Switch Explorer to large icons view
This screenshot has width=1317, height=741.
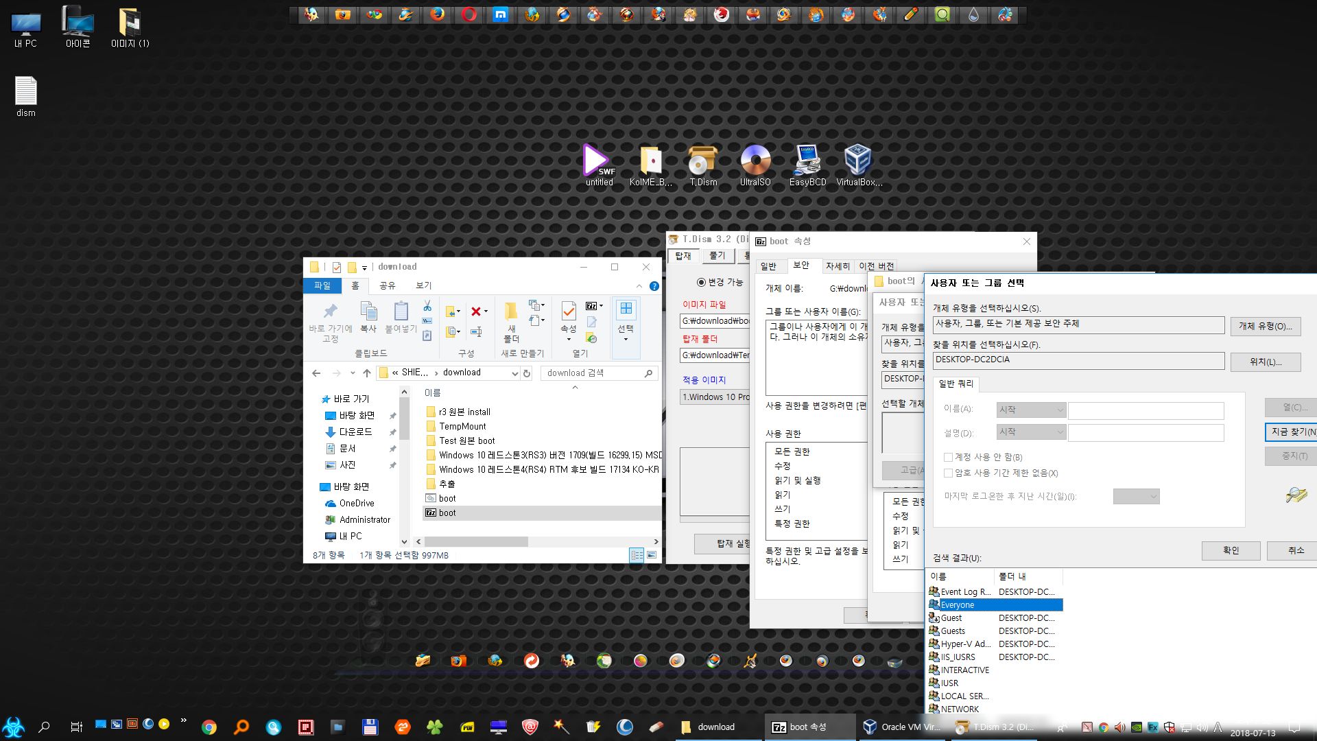tap(652, 555)
